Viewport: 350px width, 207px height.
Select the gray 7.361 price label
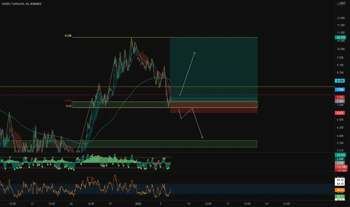(x=340, y=101)
